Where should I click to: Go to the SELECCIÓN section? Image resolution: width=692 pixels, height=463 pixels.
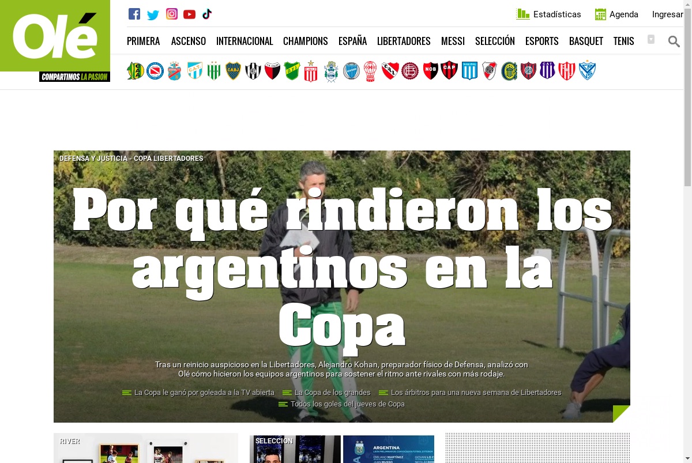click(x=495, y=41)
